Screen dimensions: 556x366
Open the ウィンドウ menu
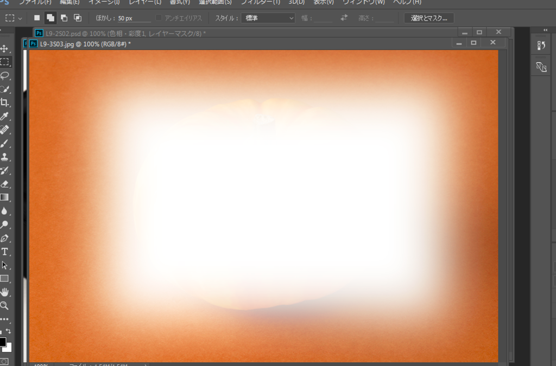tap(364, 2)
